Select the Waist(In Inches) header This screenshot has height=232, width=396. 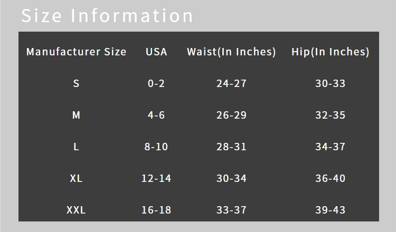pos(231,52)
